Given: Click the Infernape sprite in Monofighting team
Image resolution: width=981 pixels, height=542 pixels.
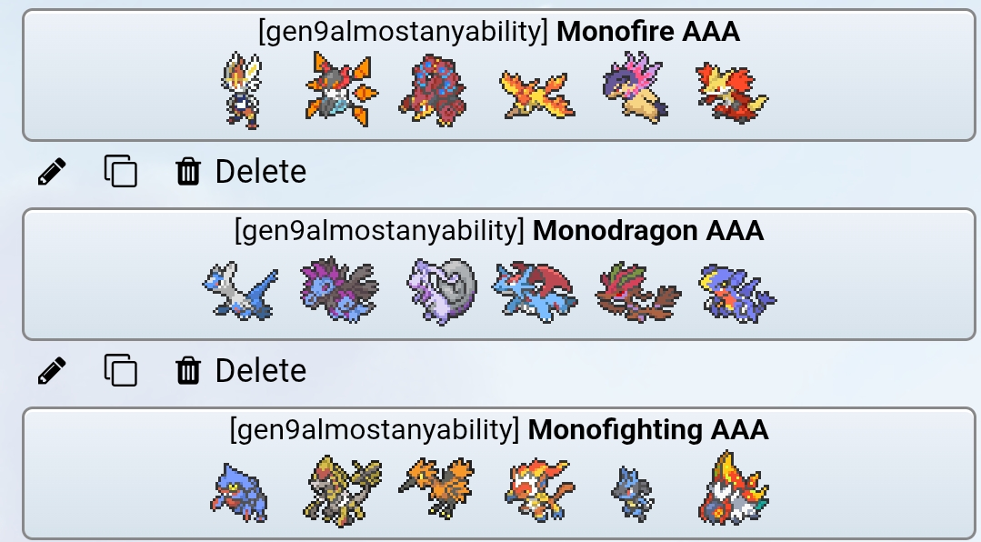Looking at the screenshot, I should click(x=539, y=490).
